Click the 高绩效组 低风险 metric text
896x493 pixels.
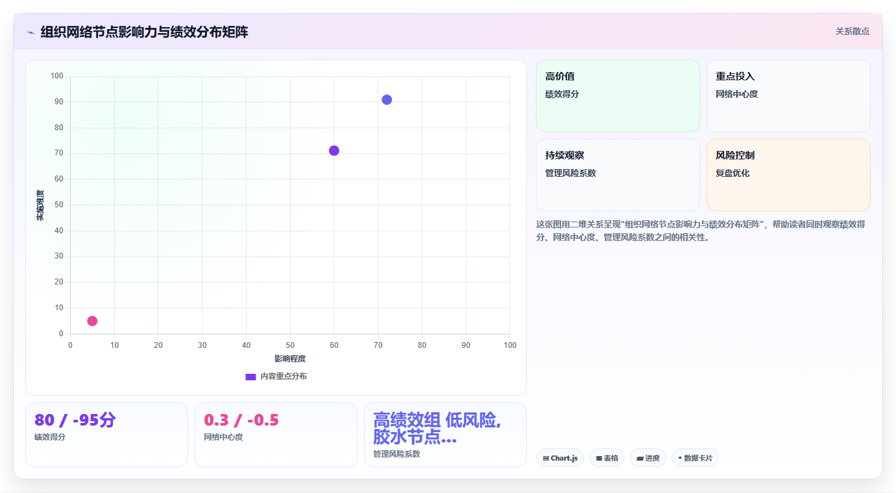click(437, 428)
